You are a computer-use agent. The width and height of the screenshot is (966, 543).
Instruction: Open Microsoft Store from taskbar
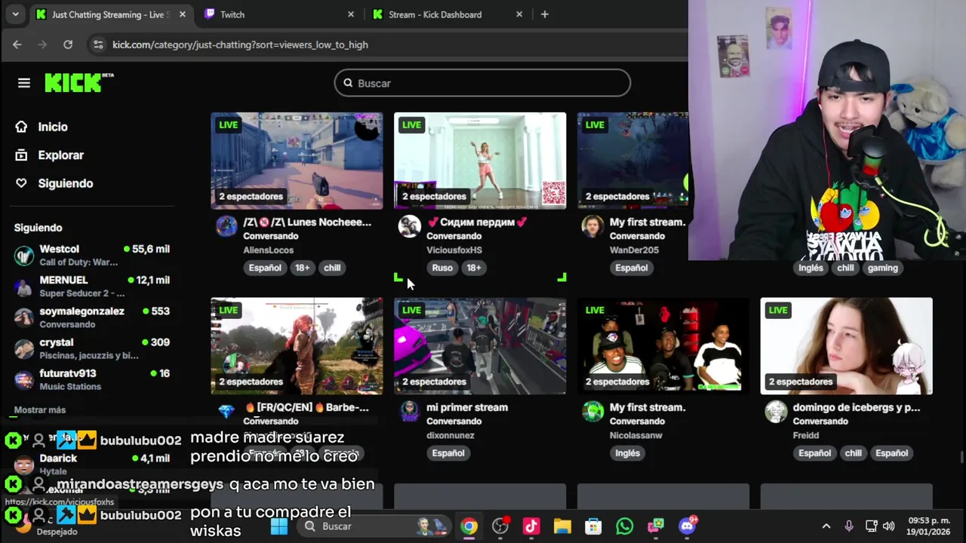[593, 526]
